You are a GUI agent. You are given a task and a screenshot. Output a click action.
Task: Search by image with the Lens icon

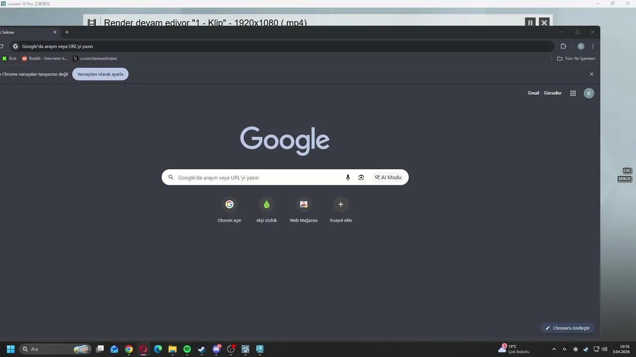click(x=361, y=178)
